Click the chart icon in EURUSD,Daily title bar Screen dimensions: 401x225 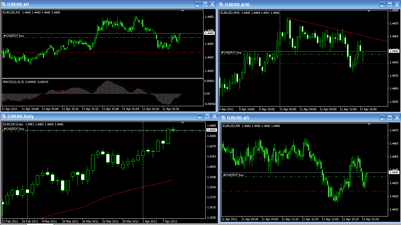tap(4, 117)
